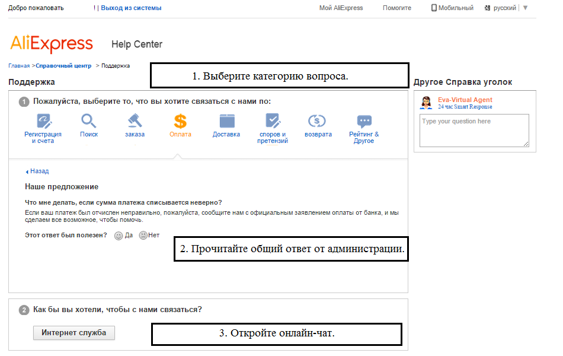
Task: Choose the Disputes and claims category icon
Action: [273, 122]
